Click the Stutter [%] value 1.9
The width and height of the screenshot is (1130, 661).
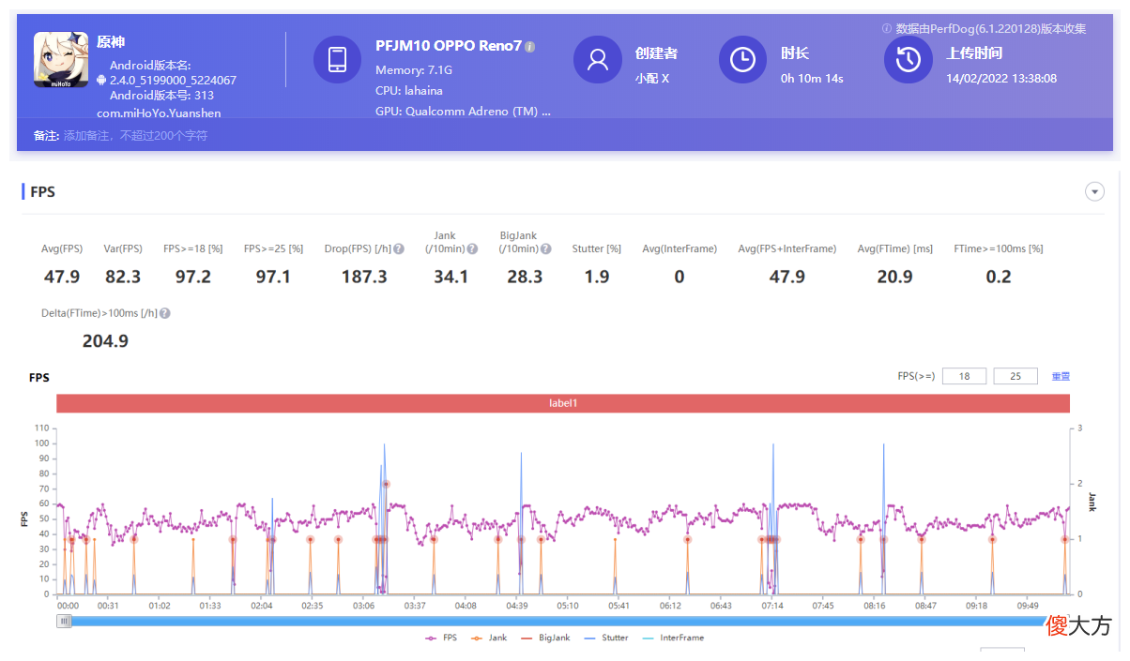[597, 277]
